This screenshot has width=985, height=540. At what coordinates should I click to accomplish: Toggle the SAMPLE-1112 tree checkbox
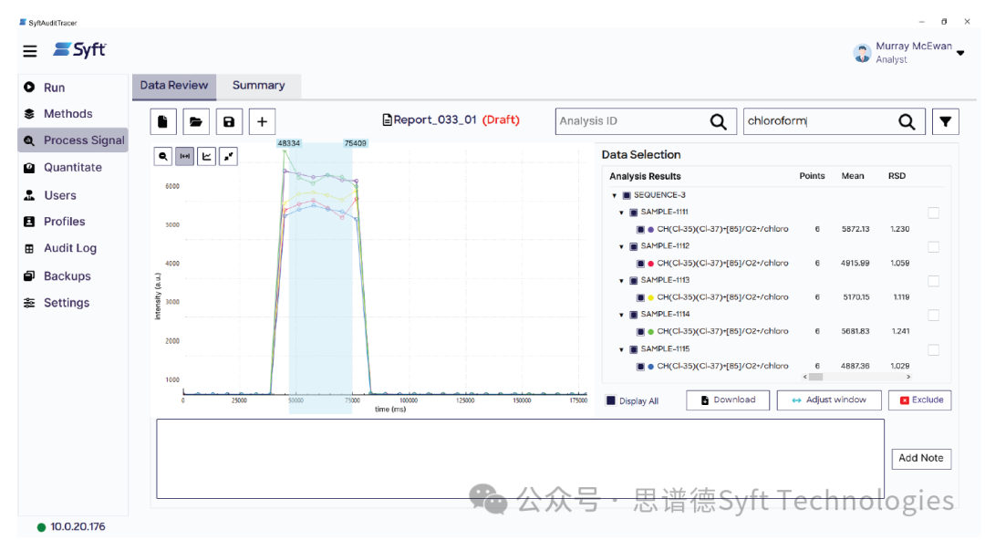633,246
